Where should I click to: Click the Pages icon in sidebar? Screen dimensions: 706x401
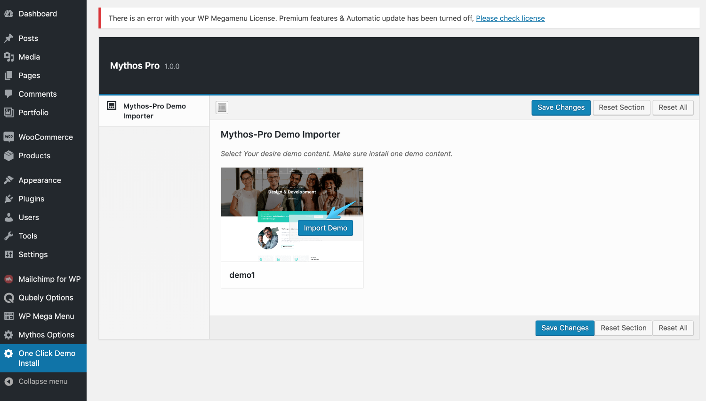click(8, 75)
